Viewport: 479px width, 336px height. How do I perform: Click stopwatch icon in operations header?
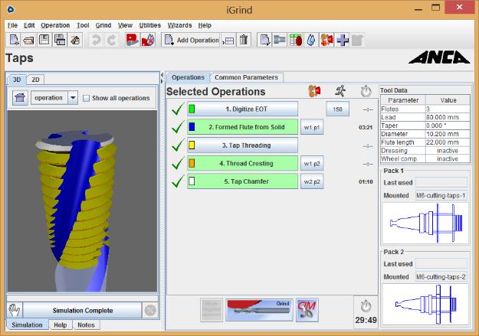point(366,91)
